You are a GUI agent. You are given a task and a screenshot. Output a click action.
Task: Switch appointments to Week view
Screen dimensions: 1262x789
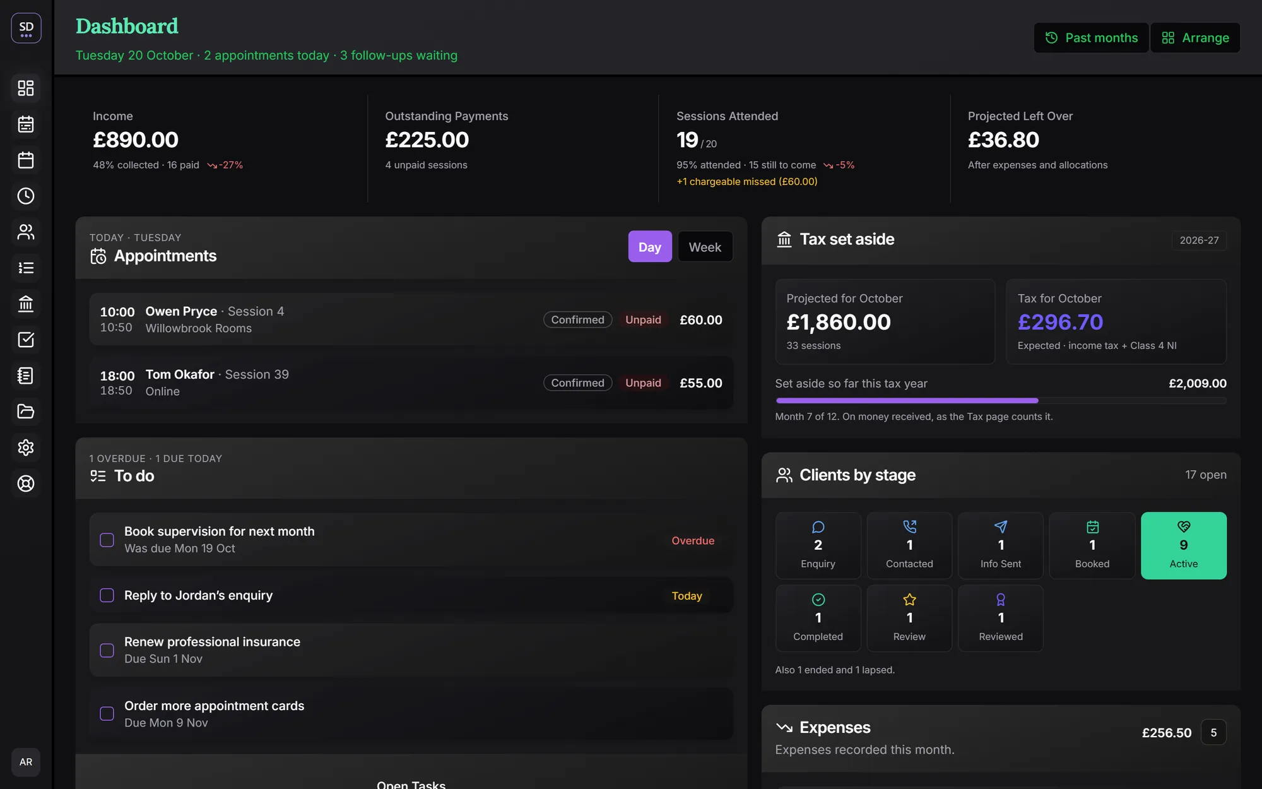(705, 247)
